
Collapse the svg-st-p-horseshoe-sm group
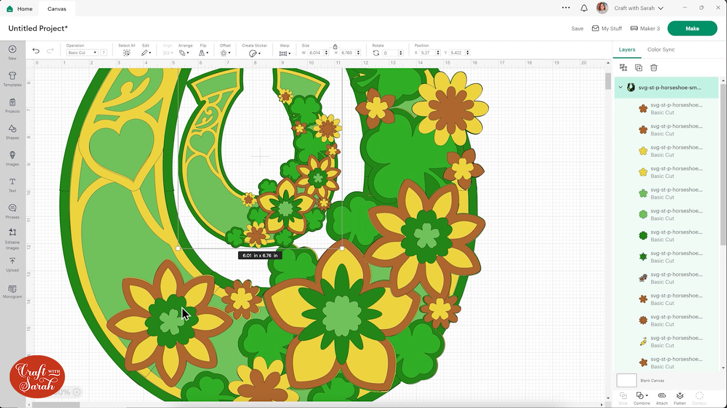(620, 88)
